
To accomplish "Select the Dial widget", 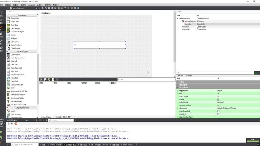I will coord(11,88).
